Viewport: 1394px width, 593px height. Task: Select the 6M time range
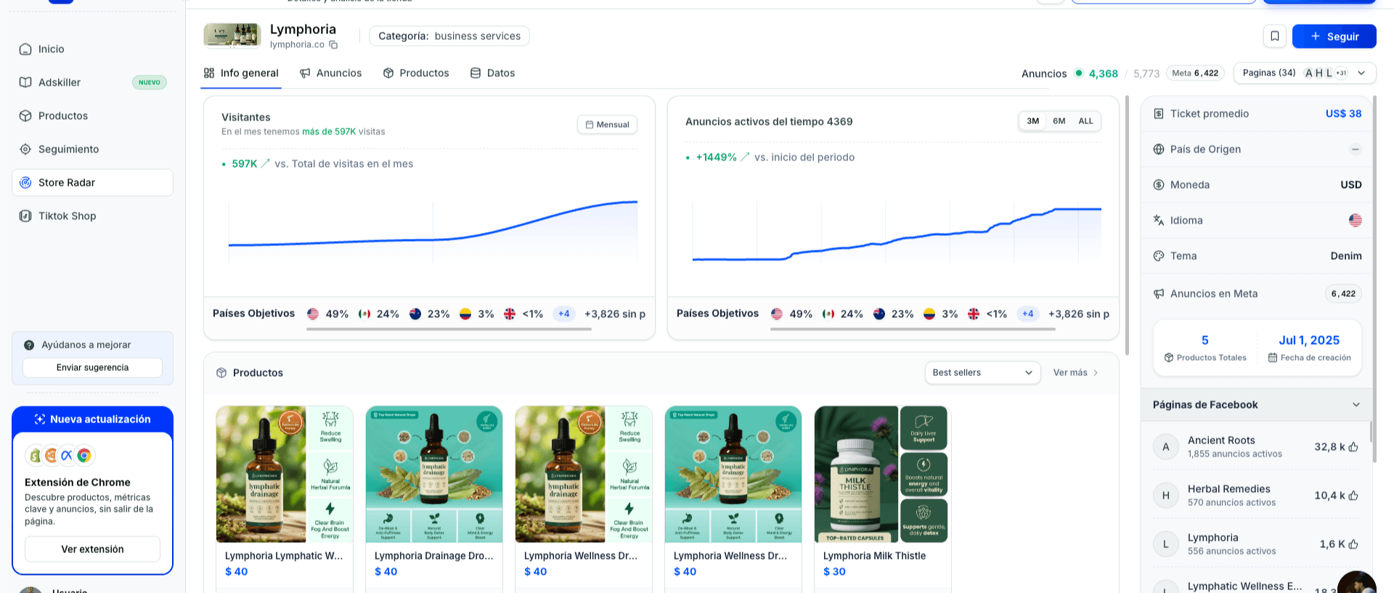pyautogui.click(x=1059, y=121)
